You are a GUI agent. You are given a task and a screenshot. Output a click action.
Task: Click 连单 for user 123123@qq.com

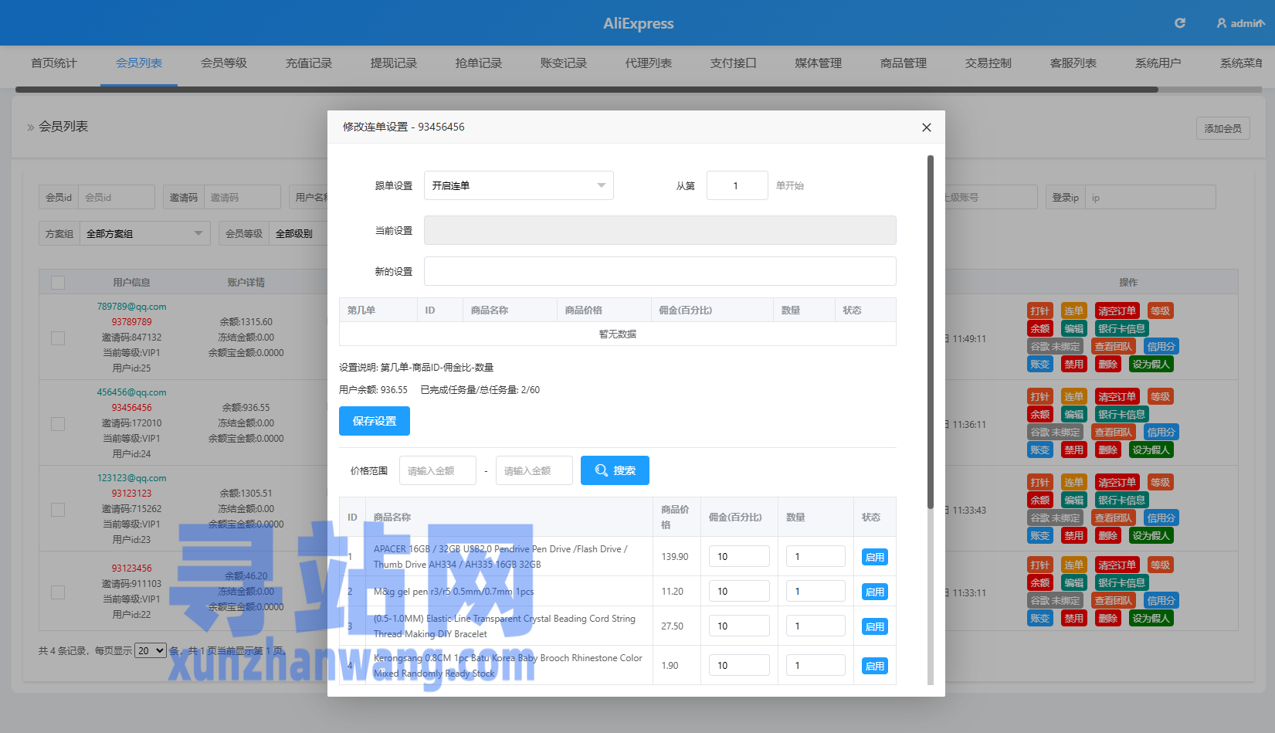tap(1074, 482)
